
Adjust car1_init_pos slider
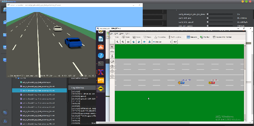coord(220,18)
